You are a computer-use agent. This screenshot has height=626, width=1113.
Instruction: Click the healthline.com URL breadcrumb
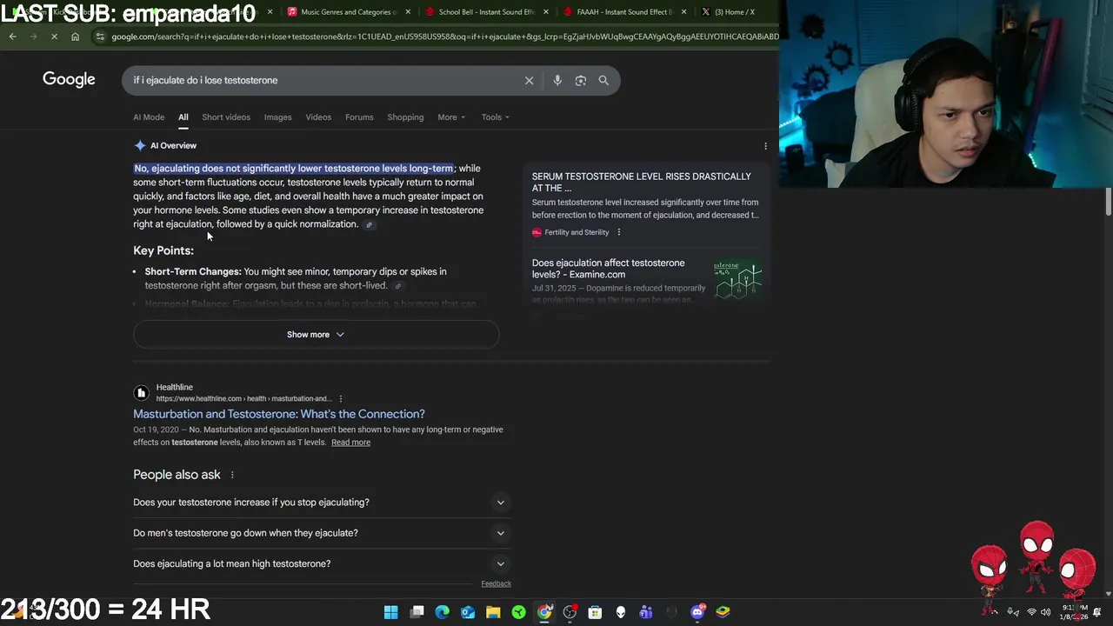[243, 399]
